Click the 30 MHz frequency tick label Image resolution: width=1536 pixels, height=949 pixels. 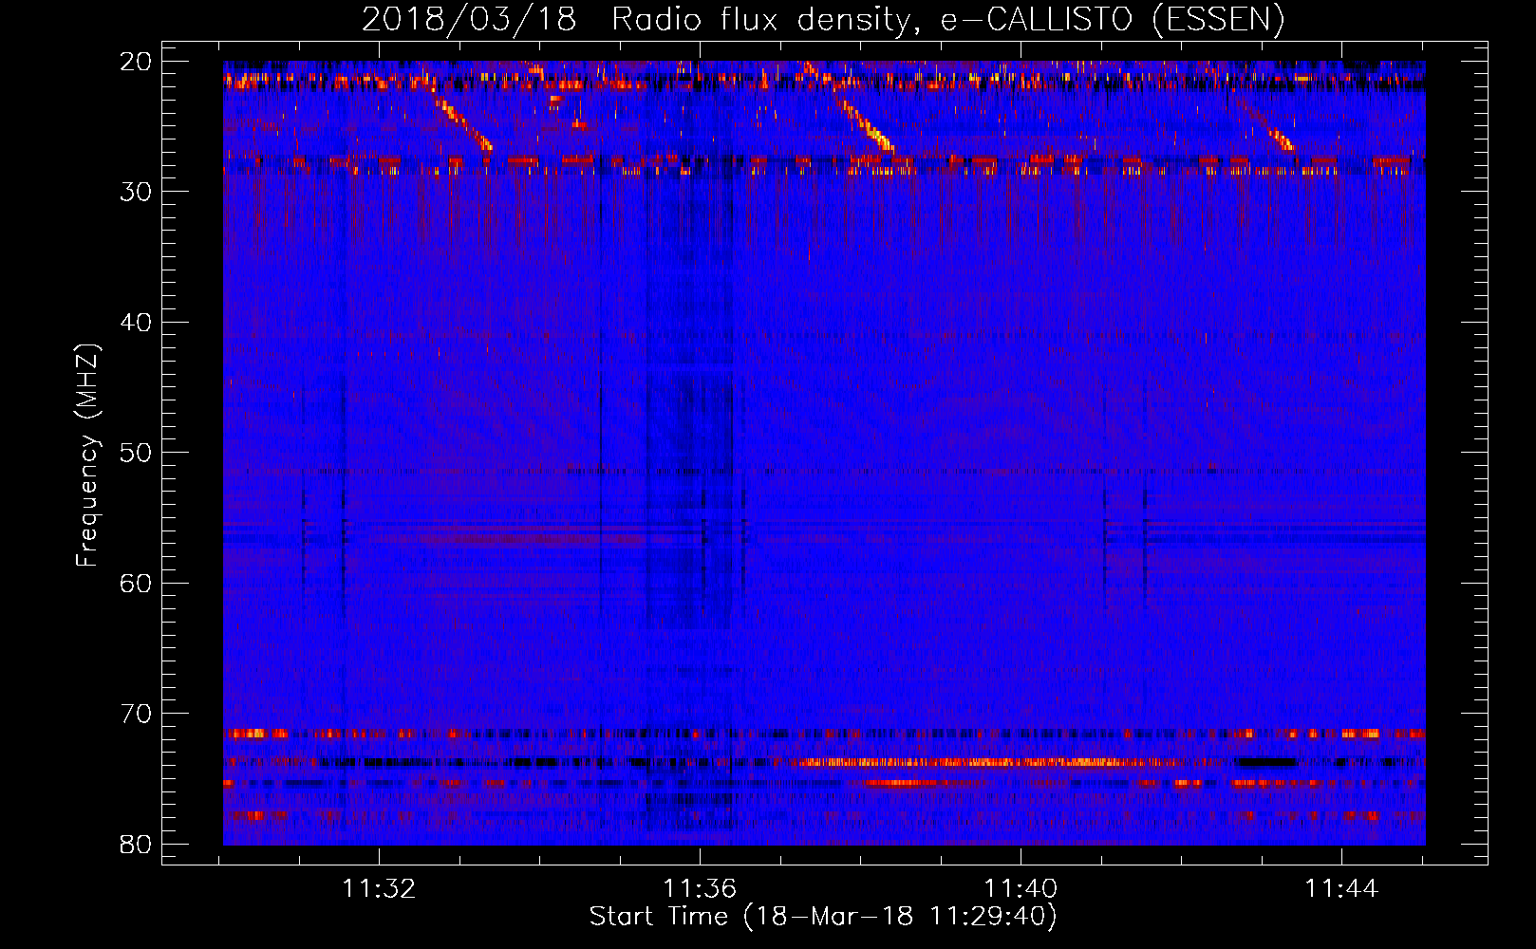(137, 192)
